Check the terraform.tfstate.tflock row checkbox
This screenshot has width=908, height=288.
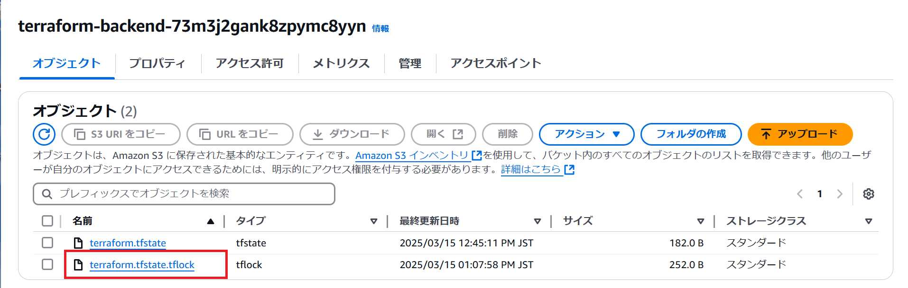[x=47, y=264]
